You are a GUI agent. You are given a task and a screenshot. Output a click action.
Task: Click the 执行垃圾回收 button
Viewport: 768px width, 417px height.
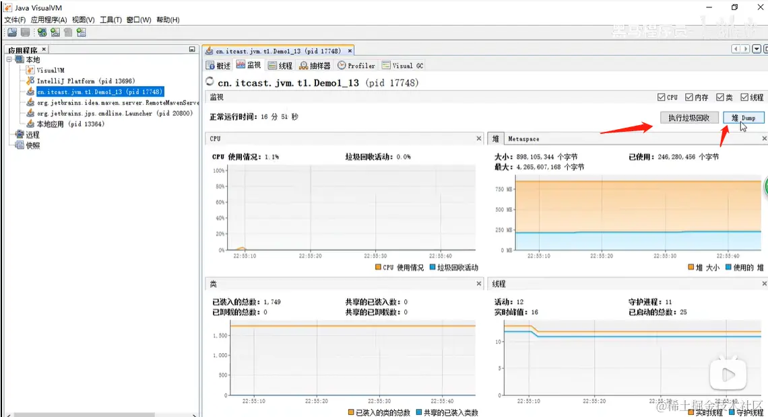click(x=689, y=118)
